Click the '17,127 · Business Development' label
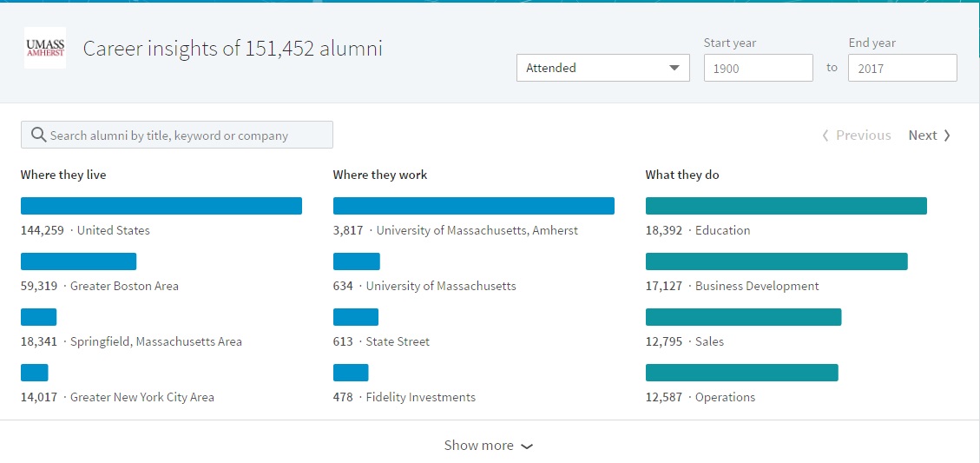The width and height of the screenshot is (980, 463). pos(732,286)
